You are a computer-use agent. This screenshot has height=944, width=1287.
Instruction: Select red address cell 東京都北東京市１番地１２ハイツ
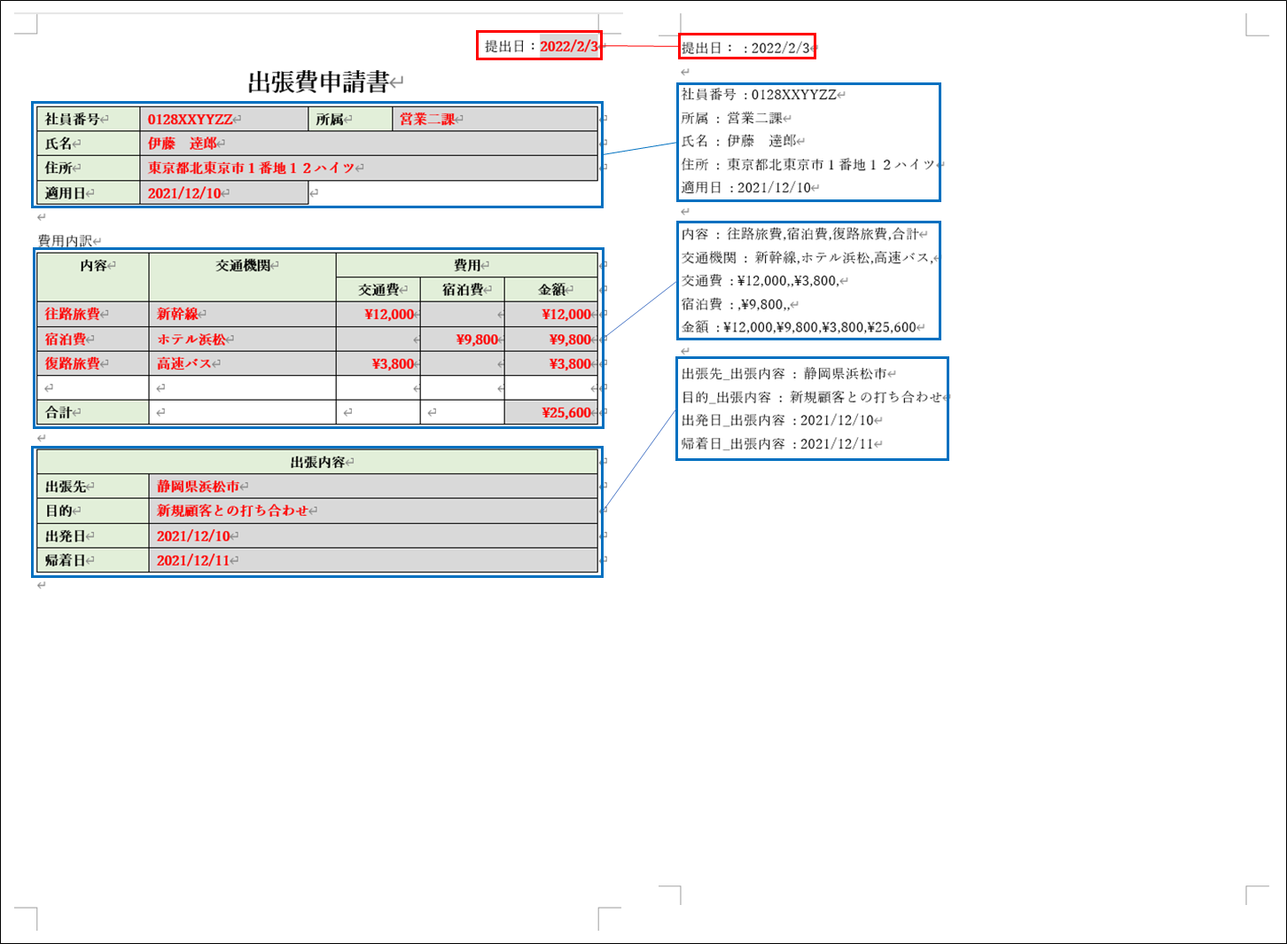369,168
